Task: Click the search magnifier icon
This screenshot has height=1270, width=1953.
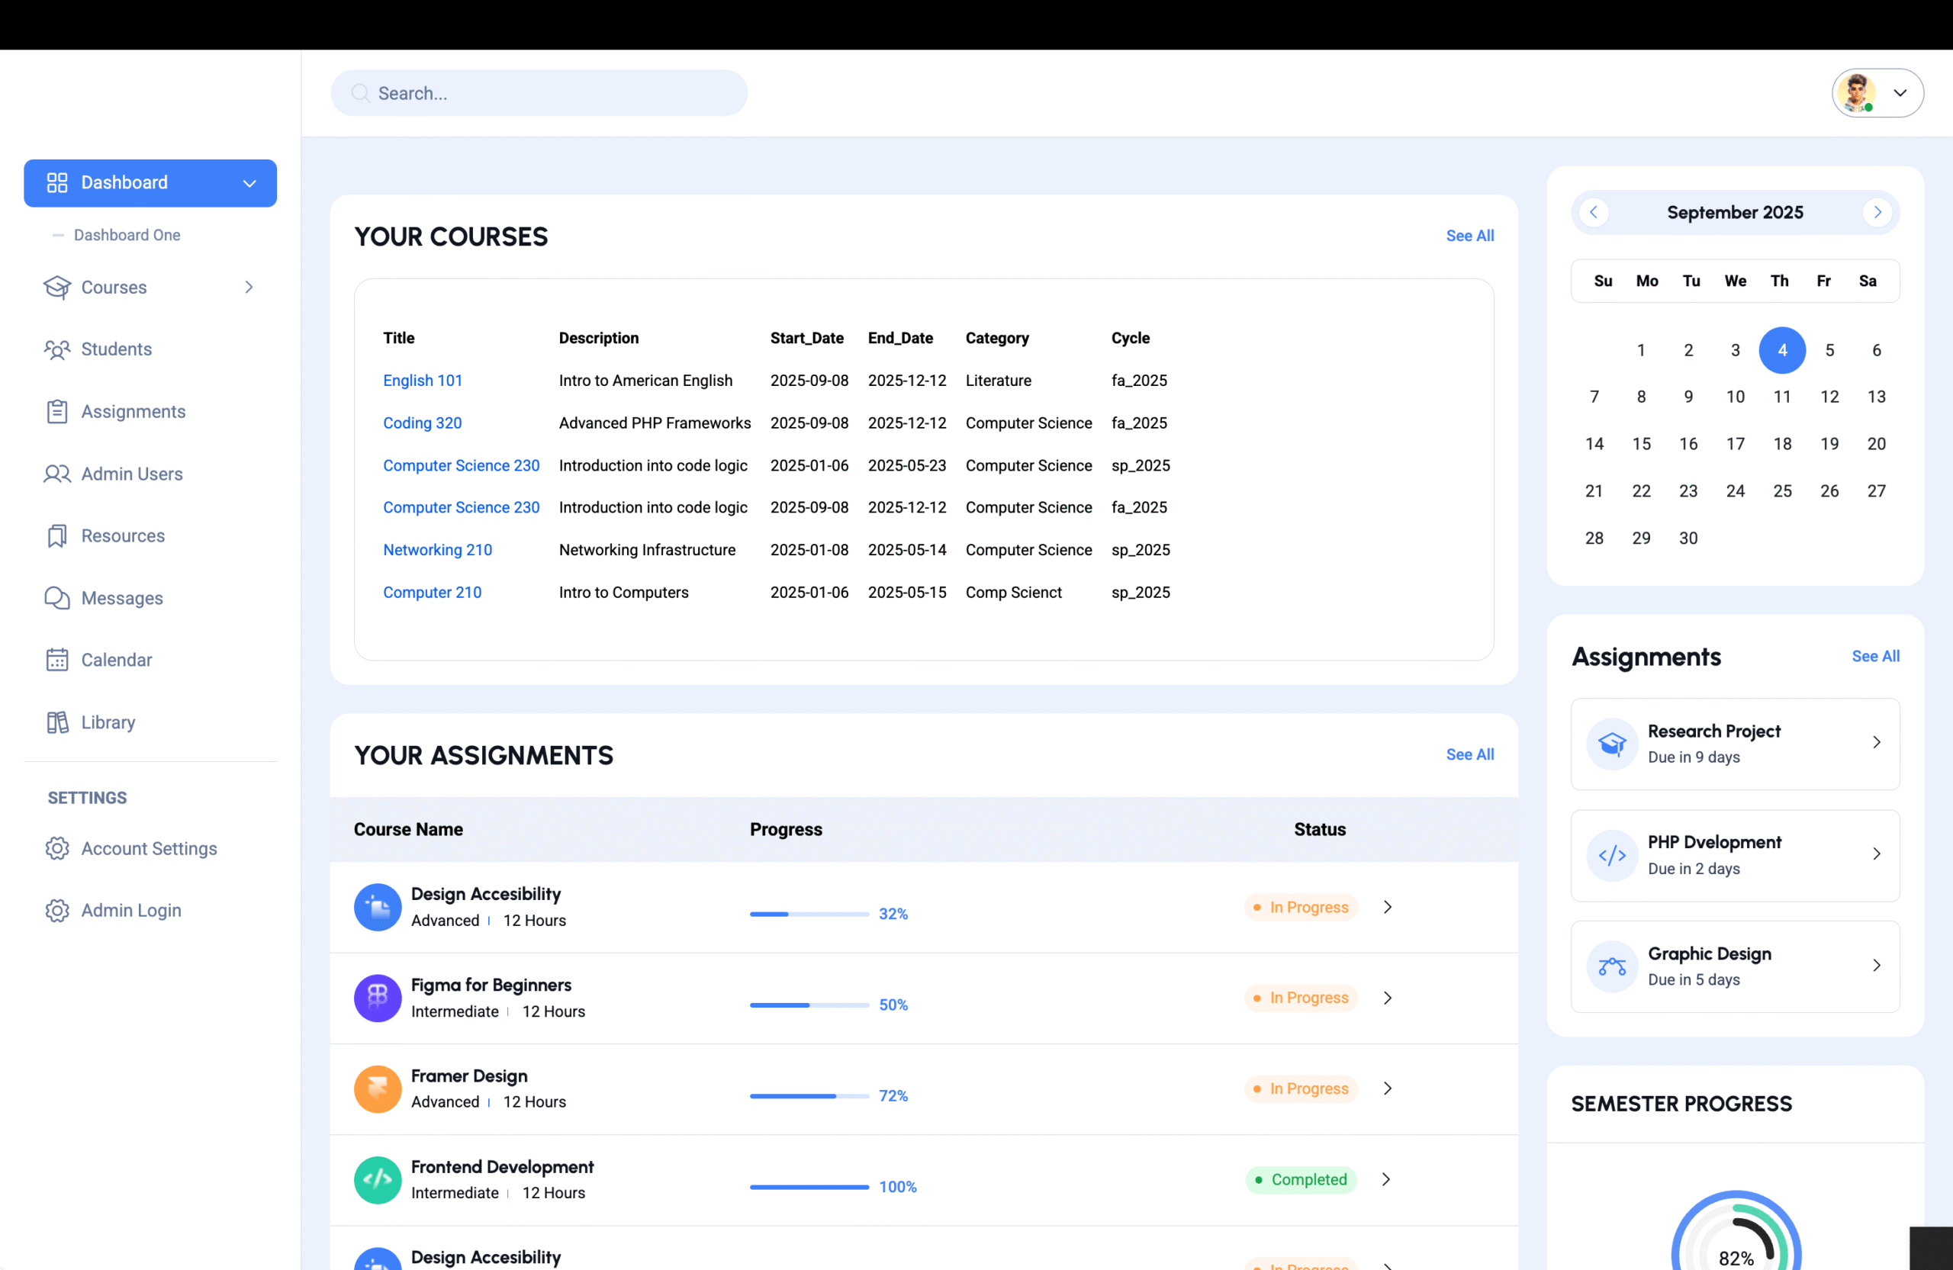Action: pos(360,94)
